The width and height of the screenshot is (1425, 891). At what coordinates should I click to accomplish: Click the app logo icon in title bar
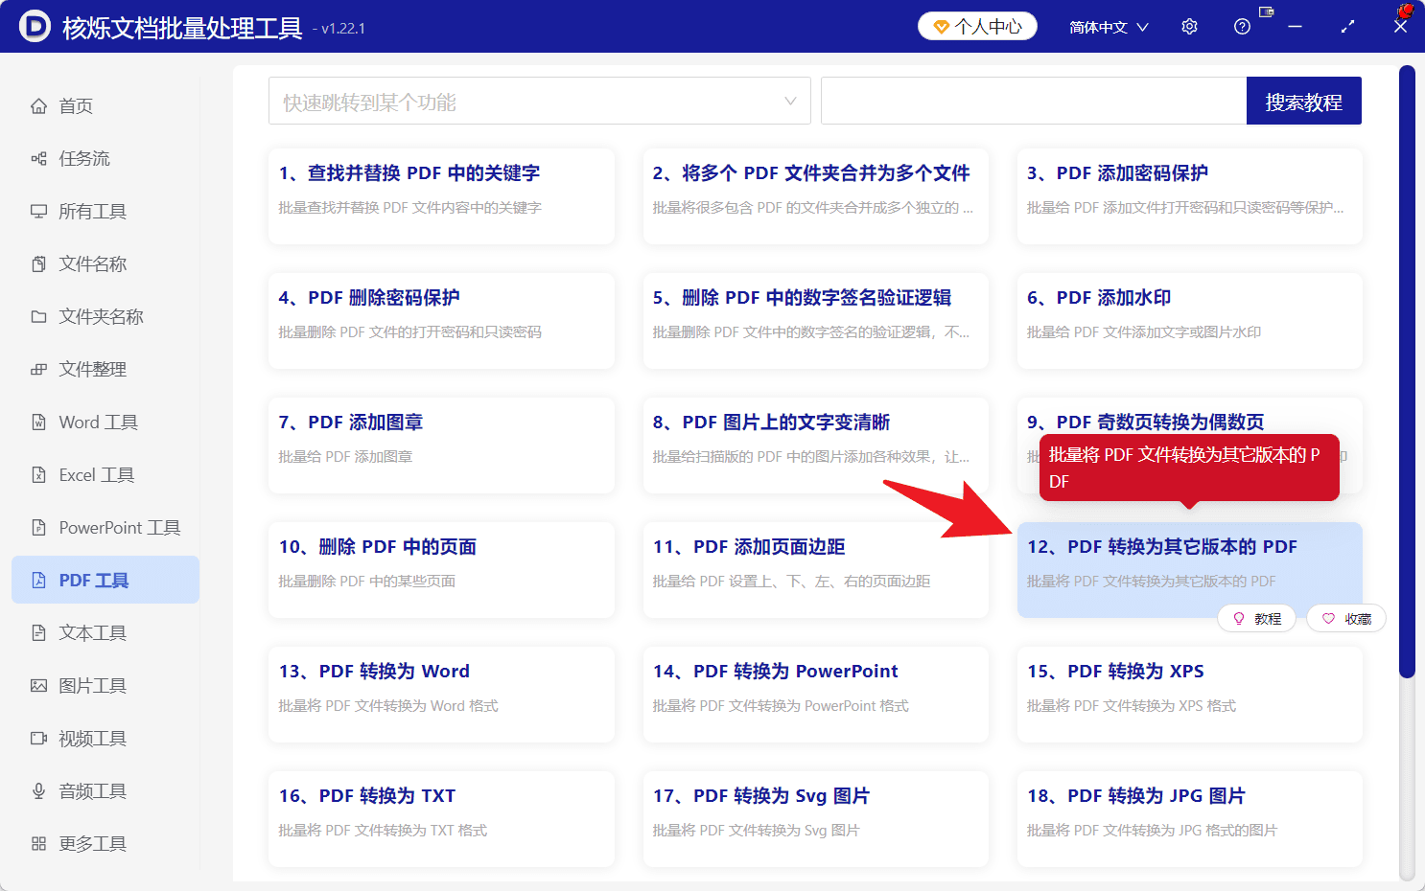pos(35,27)
